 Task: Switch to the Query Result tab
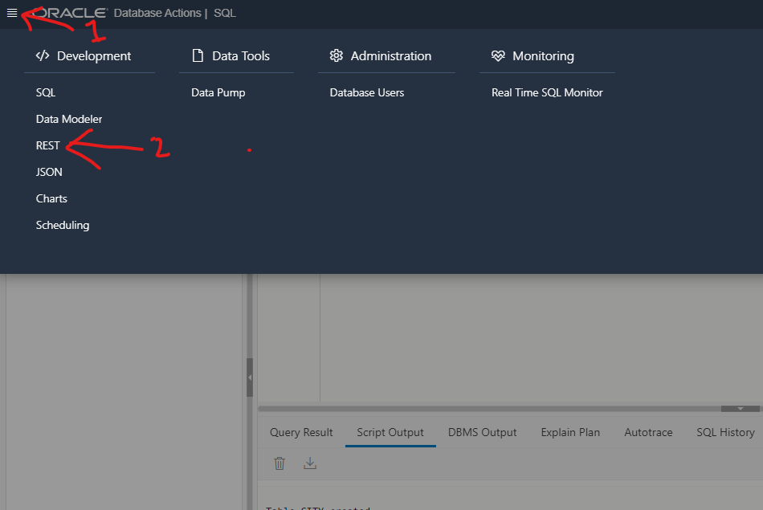tap(301, 432)
